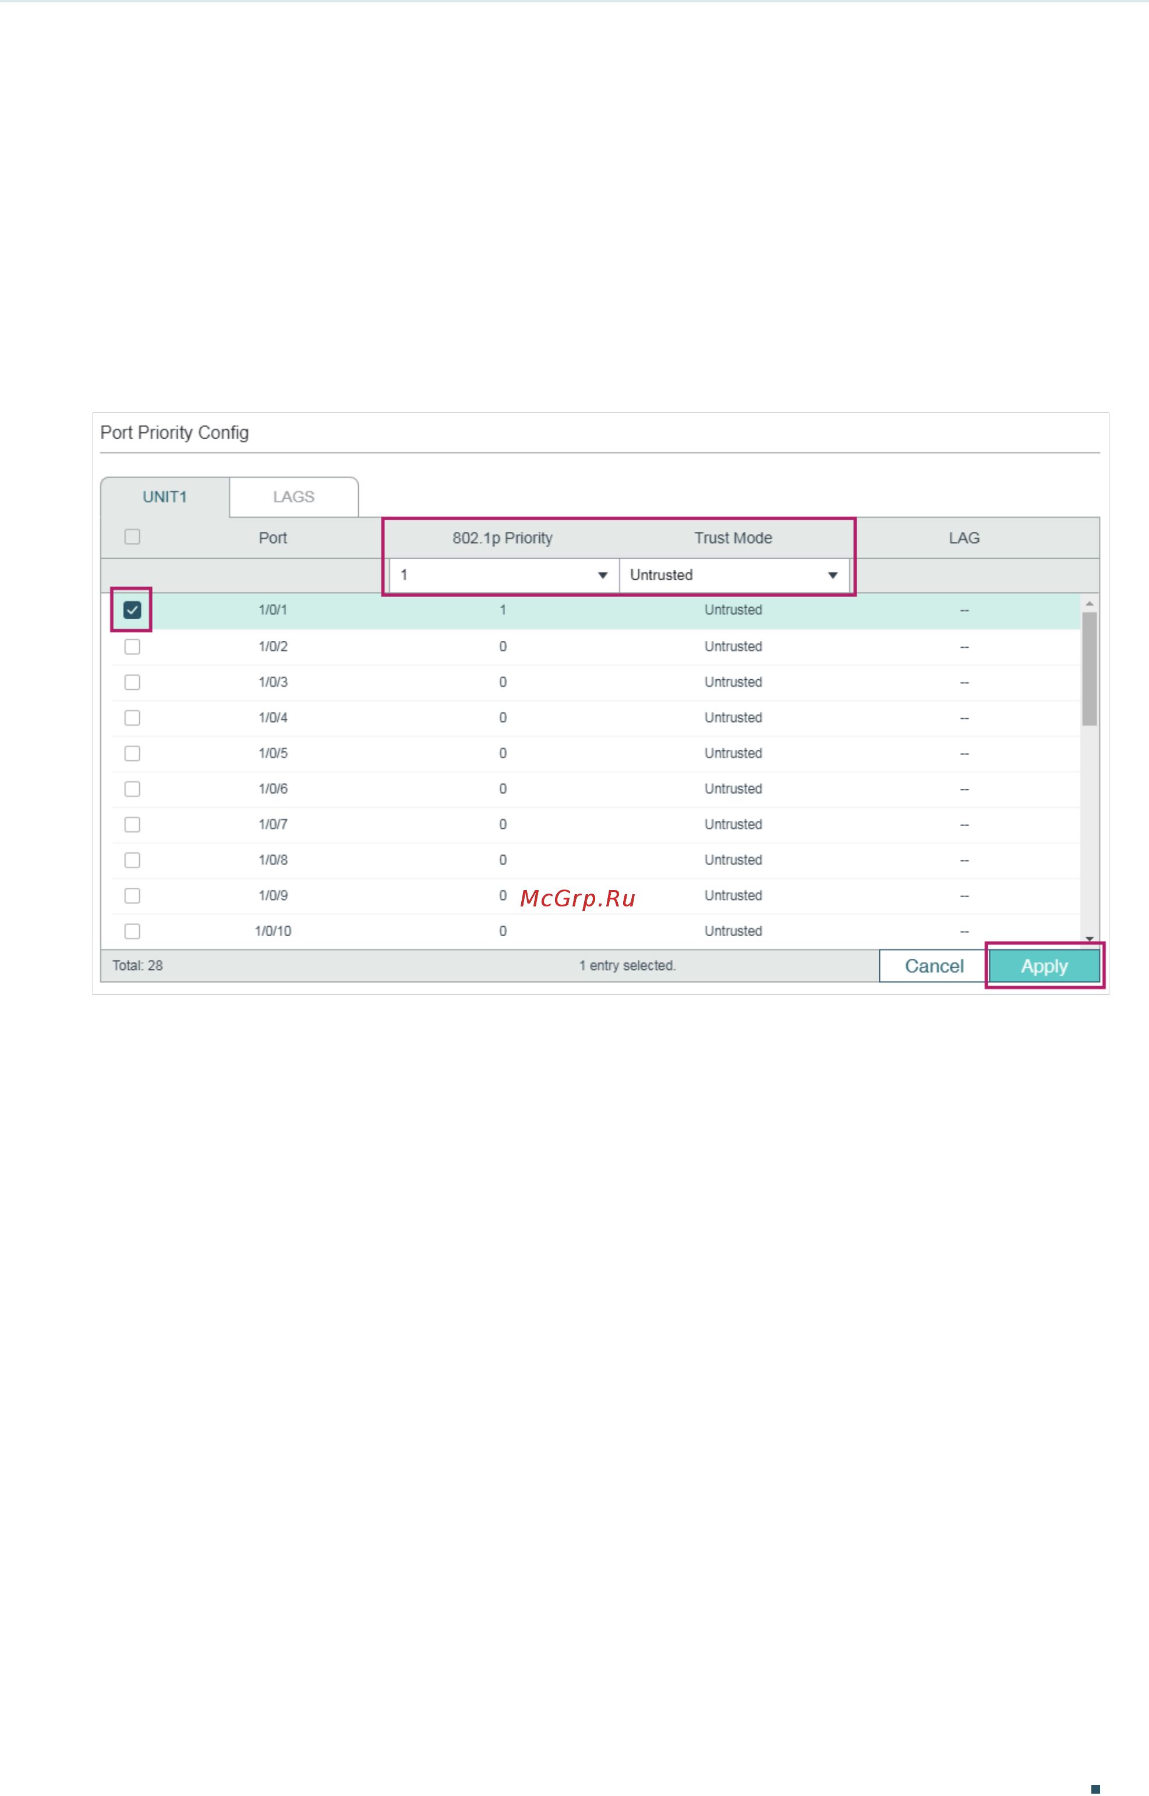Click the scrollbar down arrow
The image size is (1149, 1796).
point(1090,940)
